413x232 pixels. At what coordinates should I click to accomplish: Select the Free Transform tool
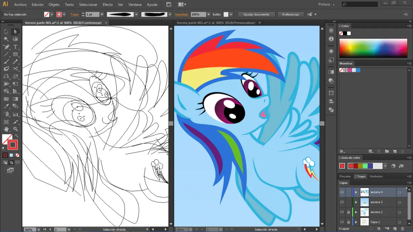click(15, 84)
